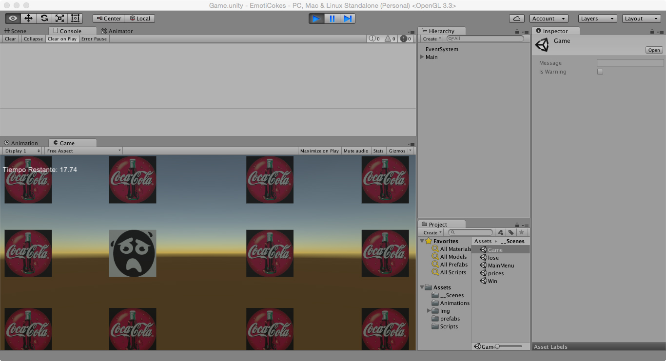This screenshot has width=666, height=361.
Task: Switch to the Animator tab
Action: pos(117,31)
